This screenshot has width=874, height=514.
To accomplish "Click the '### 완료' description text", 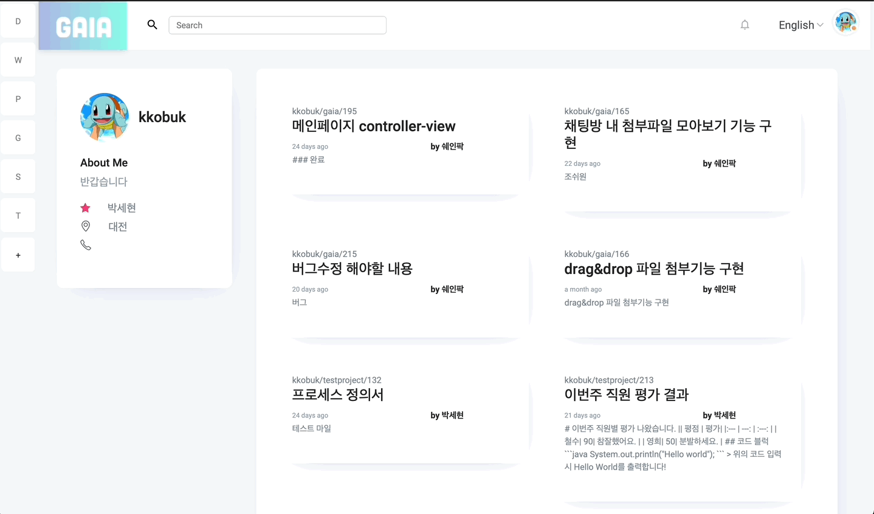I will click(308, 160).
